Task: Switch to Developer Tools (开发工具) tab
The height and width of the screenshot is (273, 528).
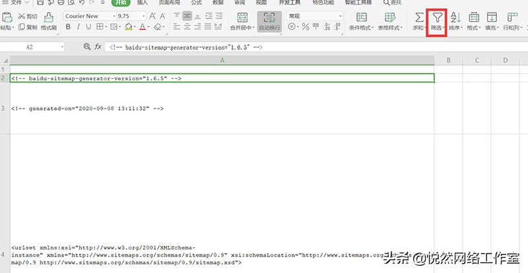Action: (289, 3)
